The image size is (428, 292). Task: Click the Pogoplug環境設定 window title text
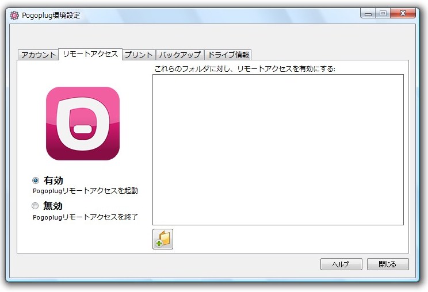pos(51,16)
